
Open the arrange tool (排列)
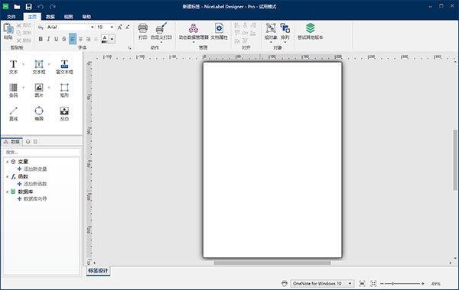pyautogui.click(x=285, y=32)
